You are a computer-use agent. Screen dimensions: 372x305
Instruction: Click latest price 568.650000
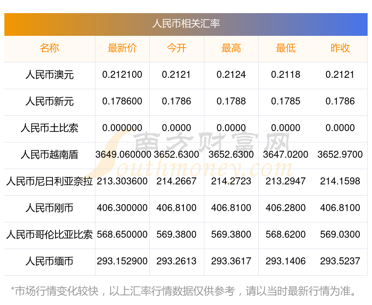coord(122,235)
